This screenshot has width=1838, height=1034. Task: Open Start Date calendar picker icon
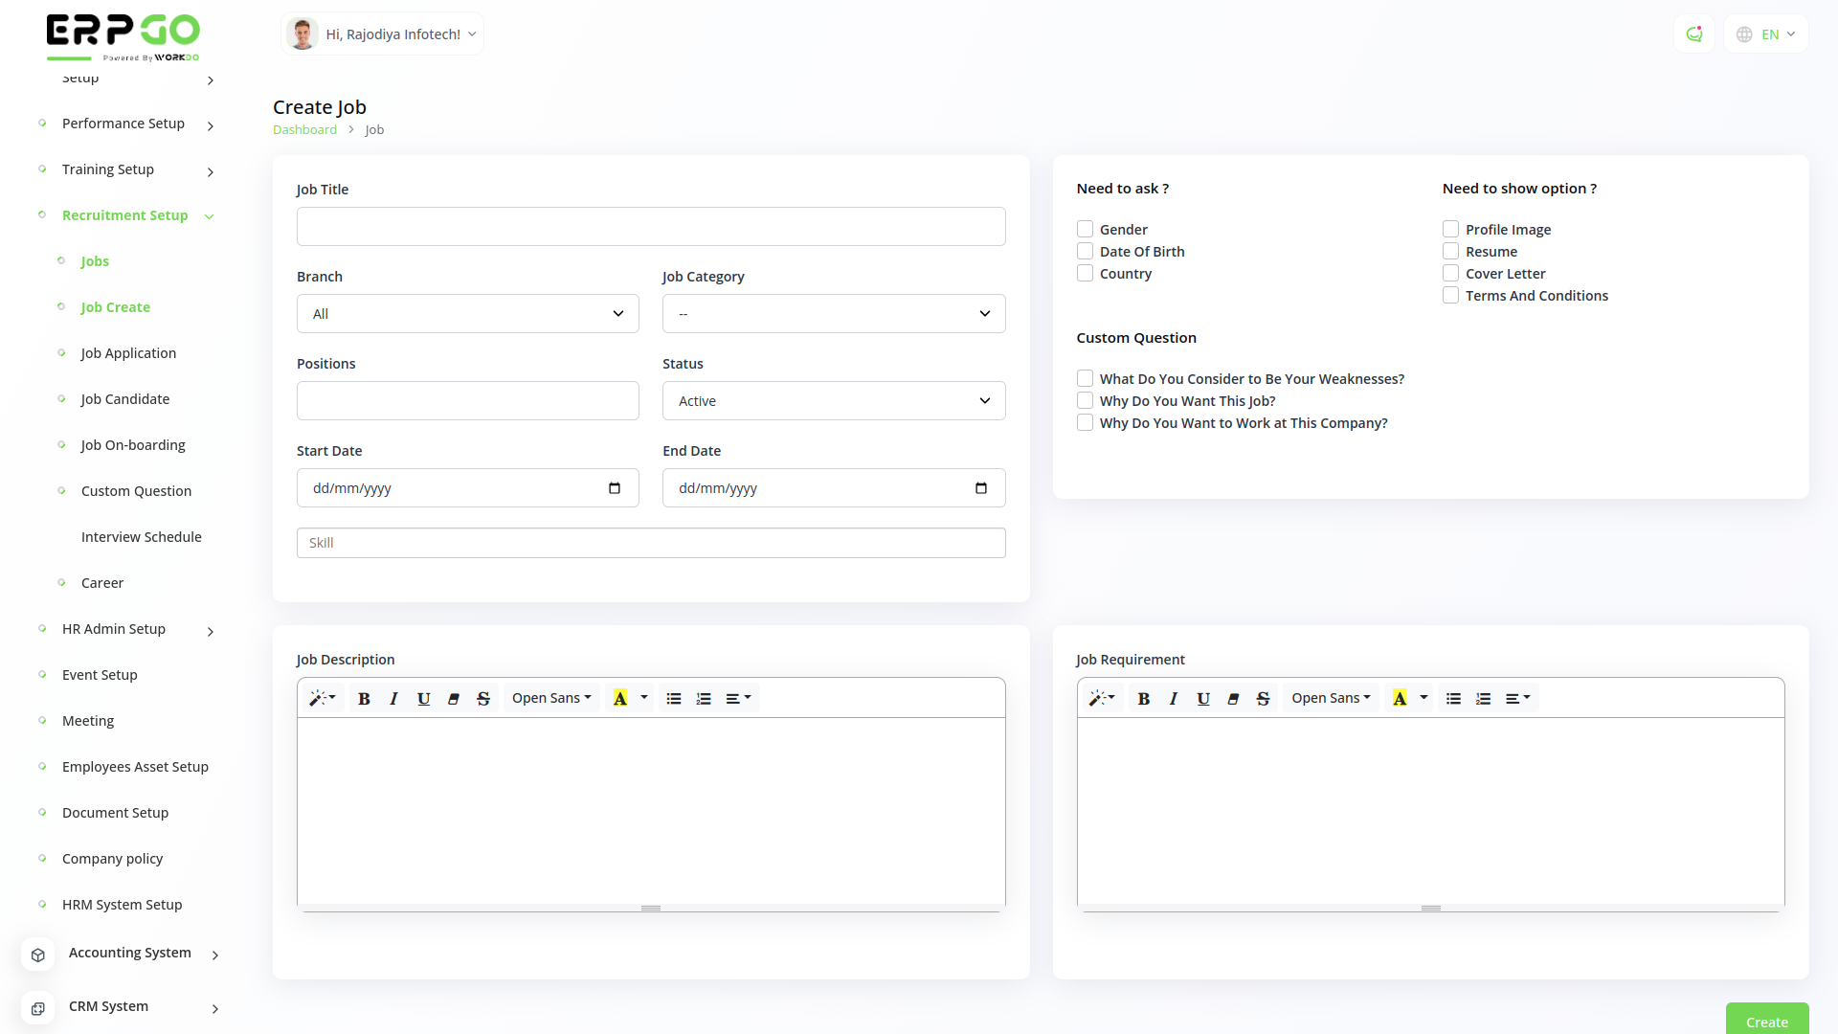[615, 488]
